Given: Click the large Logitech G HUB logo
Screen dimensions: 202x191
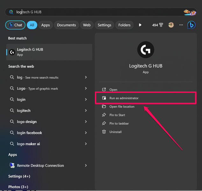Looking at the screenshot, I should click(146, 49).
